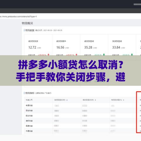Click red up arrow in 成交到揽件 card

coord(76,55)
